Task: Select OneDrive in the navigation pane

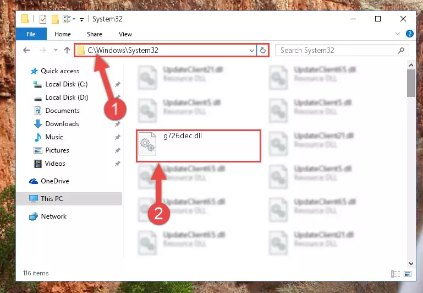Action: click(x=55, y=181)
